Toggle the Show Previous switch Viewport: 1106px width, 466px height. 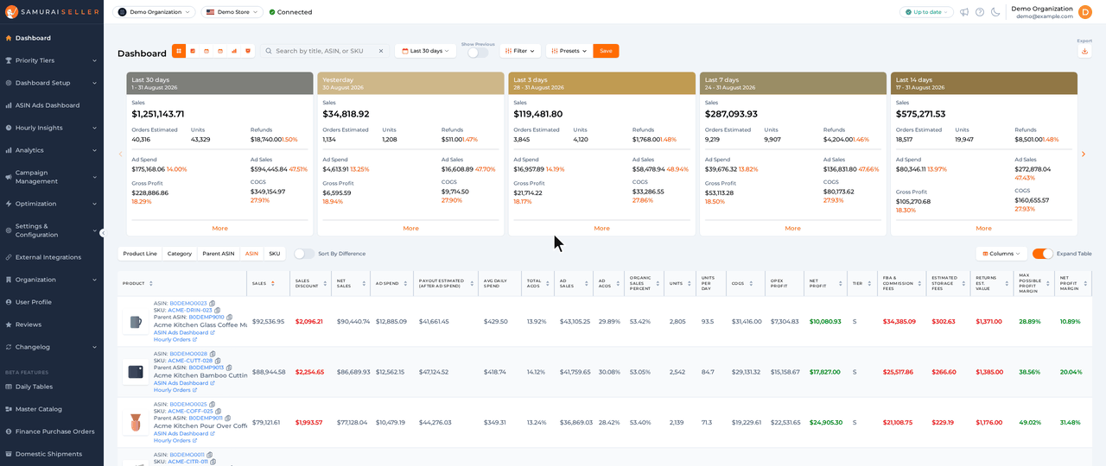(478, 53)
